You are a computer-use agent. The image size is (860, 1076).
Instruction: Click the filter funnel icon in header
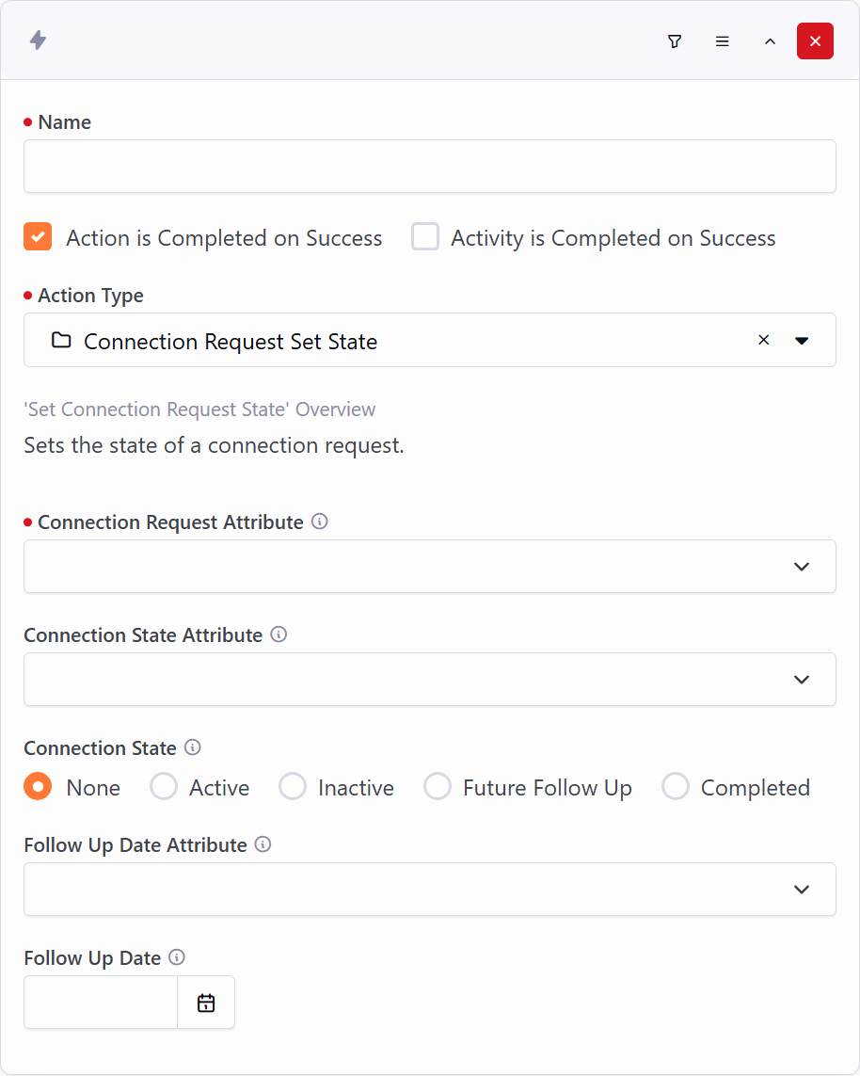click(x=675, y=41)
